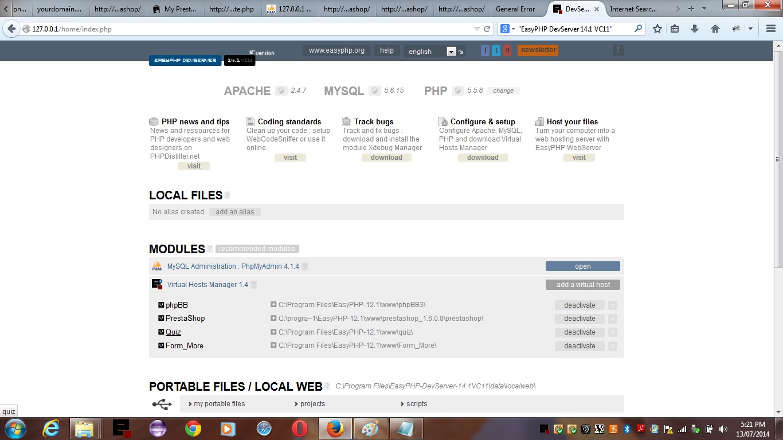The image size is (783, 440).
Task: Click the PHP settings icon next to 5.5.8
Action: (x=457, y=91)
